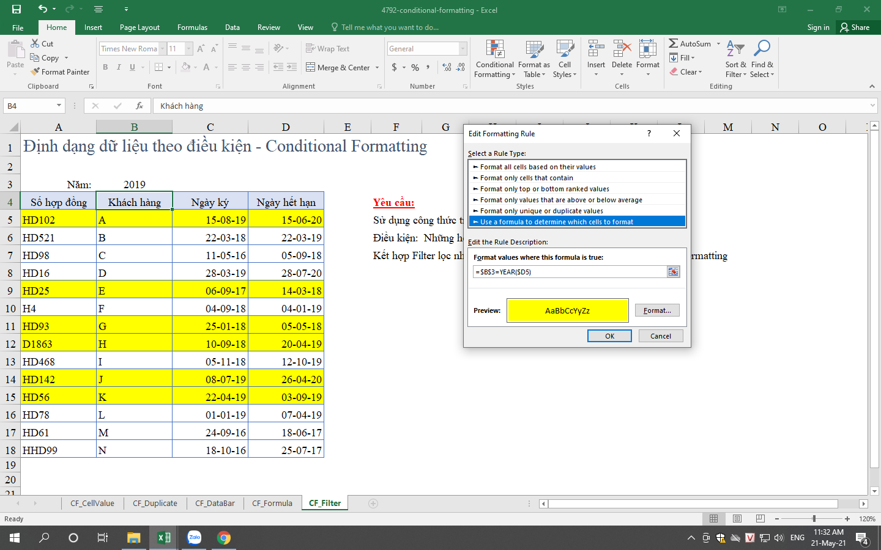Open Conditional Formatting in the ribbon
881x550 pixels.
(x=494, y=60)
